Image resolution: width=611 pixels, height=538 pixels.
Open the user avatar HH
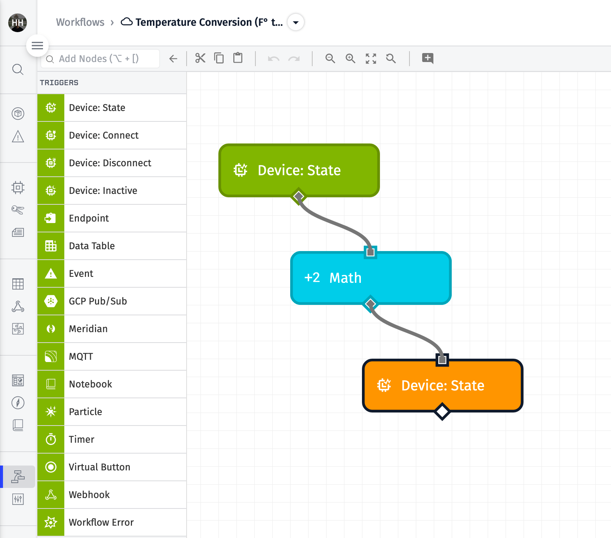[18, 22]
